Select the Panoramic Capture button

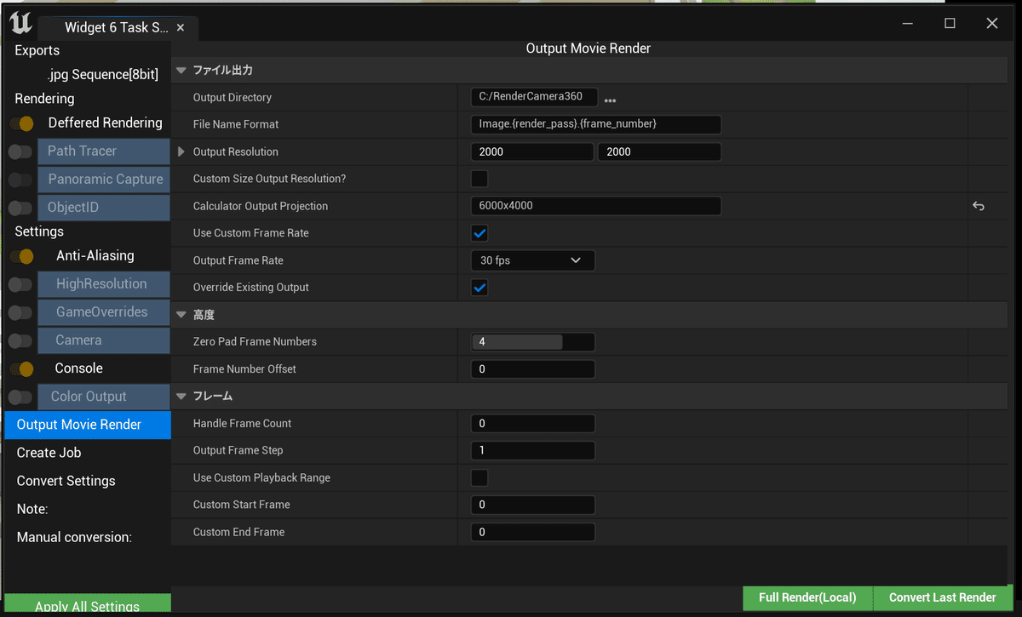104,180
